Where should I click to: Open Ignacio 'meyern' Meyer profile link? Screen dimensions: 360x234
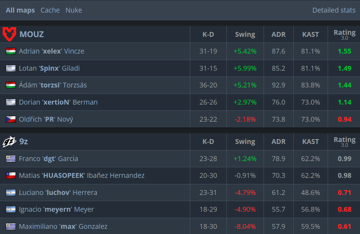click(56, 209)
